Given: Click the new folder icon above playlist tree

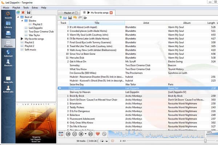Looking at the screenshot, I should [18, 12].
